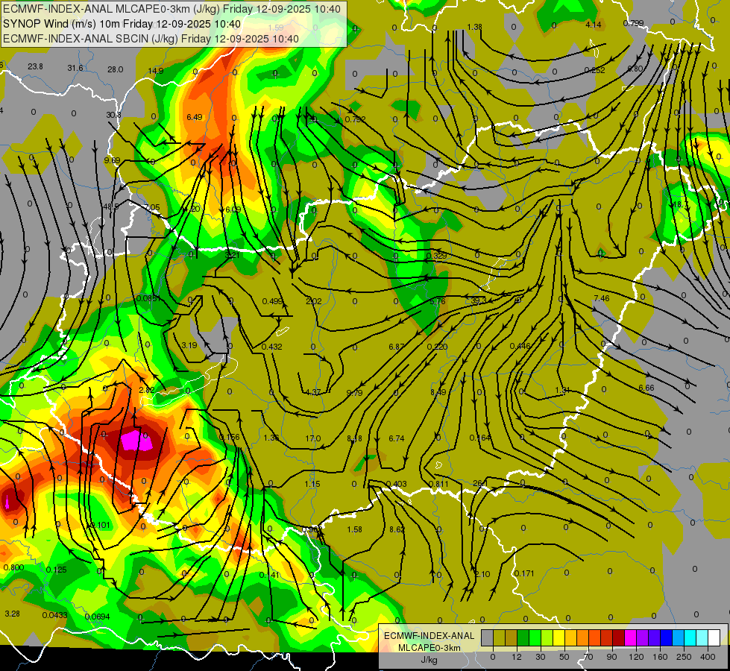Screen dimensions: 730x671
Task: Select the magenta legend swatch
Action: [630, 638]
